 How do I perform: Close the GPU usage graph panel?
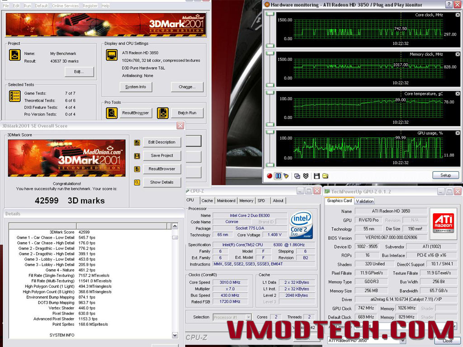(x=458, y=133)
